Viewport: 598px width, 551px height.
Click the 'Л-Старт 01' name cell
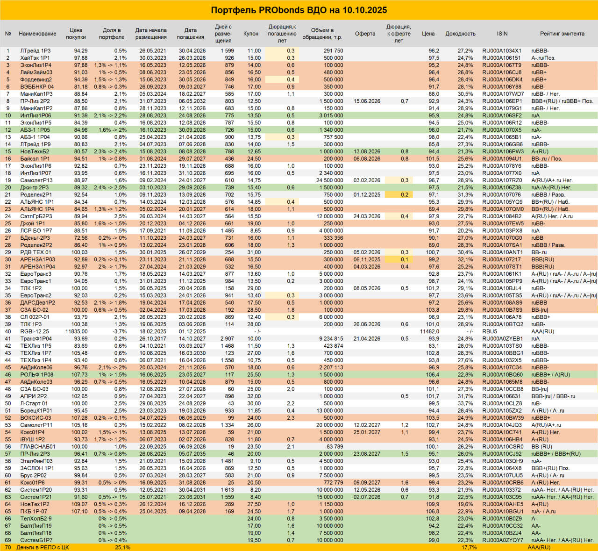[x=34, y=403]
